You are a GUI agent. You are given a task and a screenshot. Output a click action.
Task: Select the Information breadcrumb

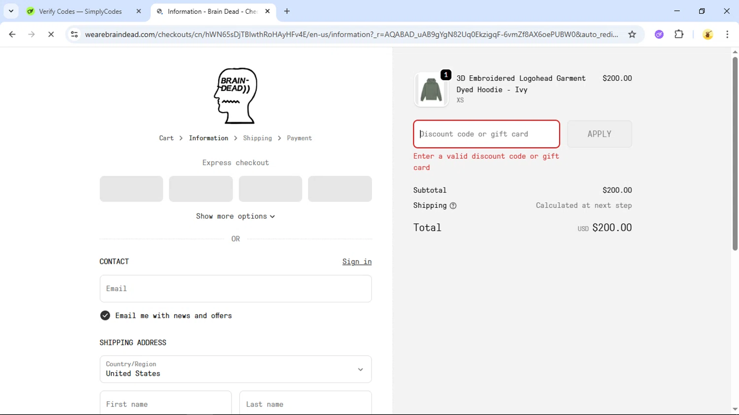(x=208, y=138)
